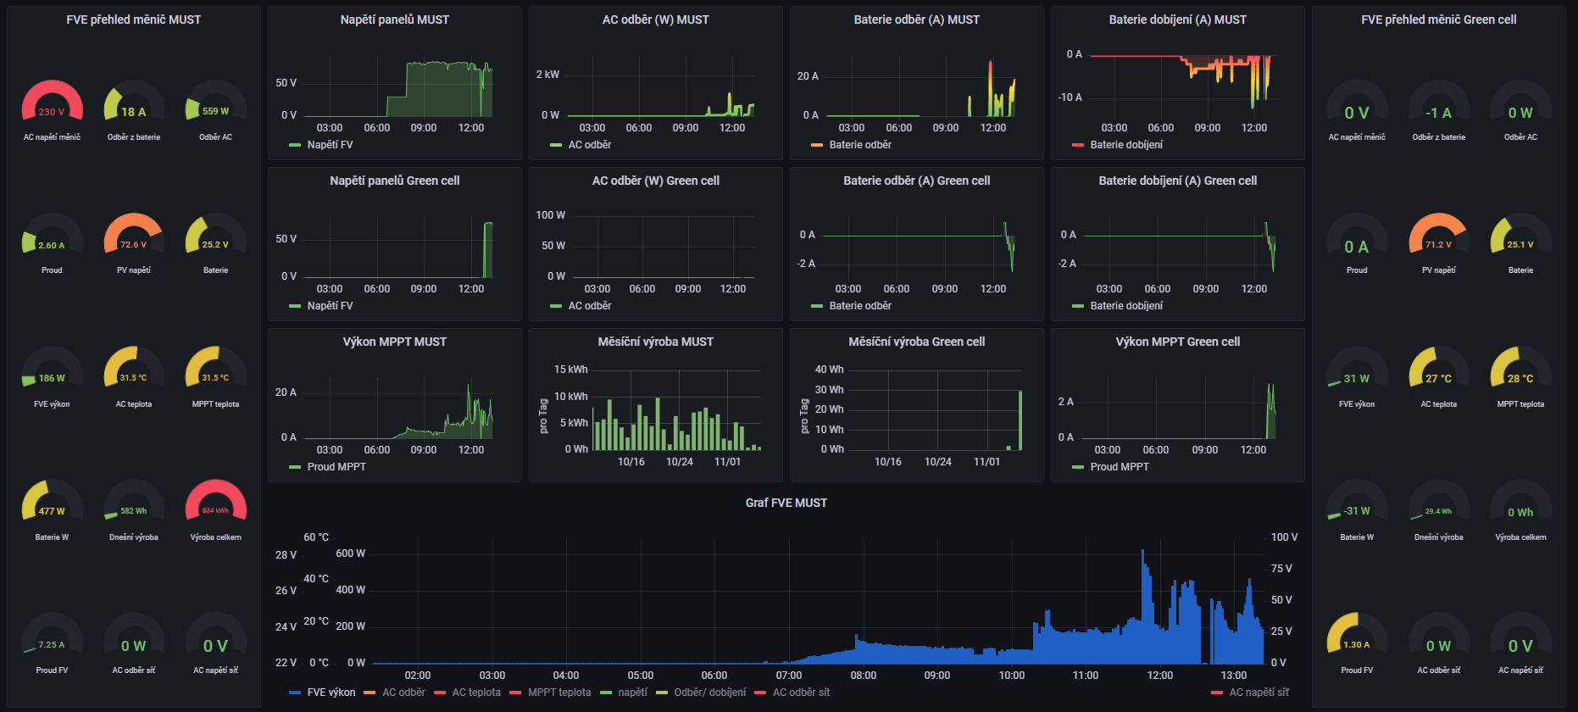Open the Graf FVE MUST panel title menu
The image size is (1578, 712).
coord(786,503)
